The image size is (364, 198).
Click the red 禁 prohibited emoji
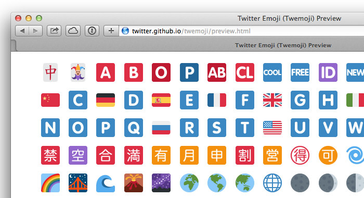pyautogui.click(x=50, y=155)
